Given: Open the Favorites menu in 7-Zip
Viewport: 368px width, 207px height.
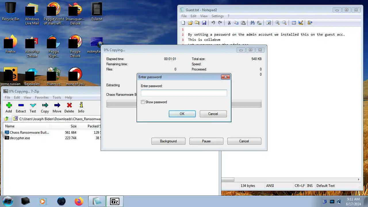Looking at the screenshot, I should [42, 97].
